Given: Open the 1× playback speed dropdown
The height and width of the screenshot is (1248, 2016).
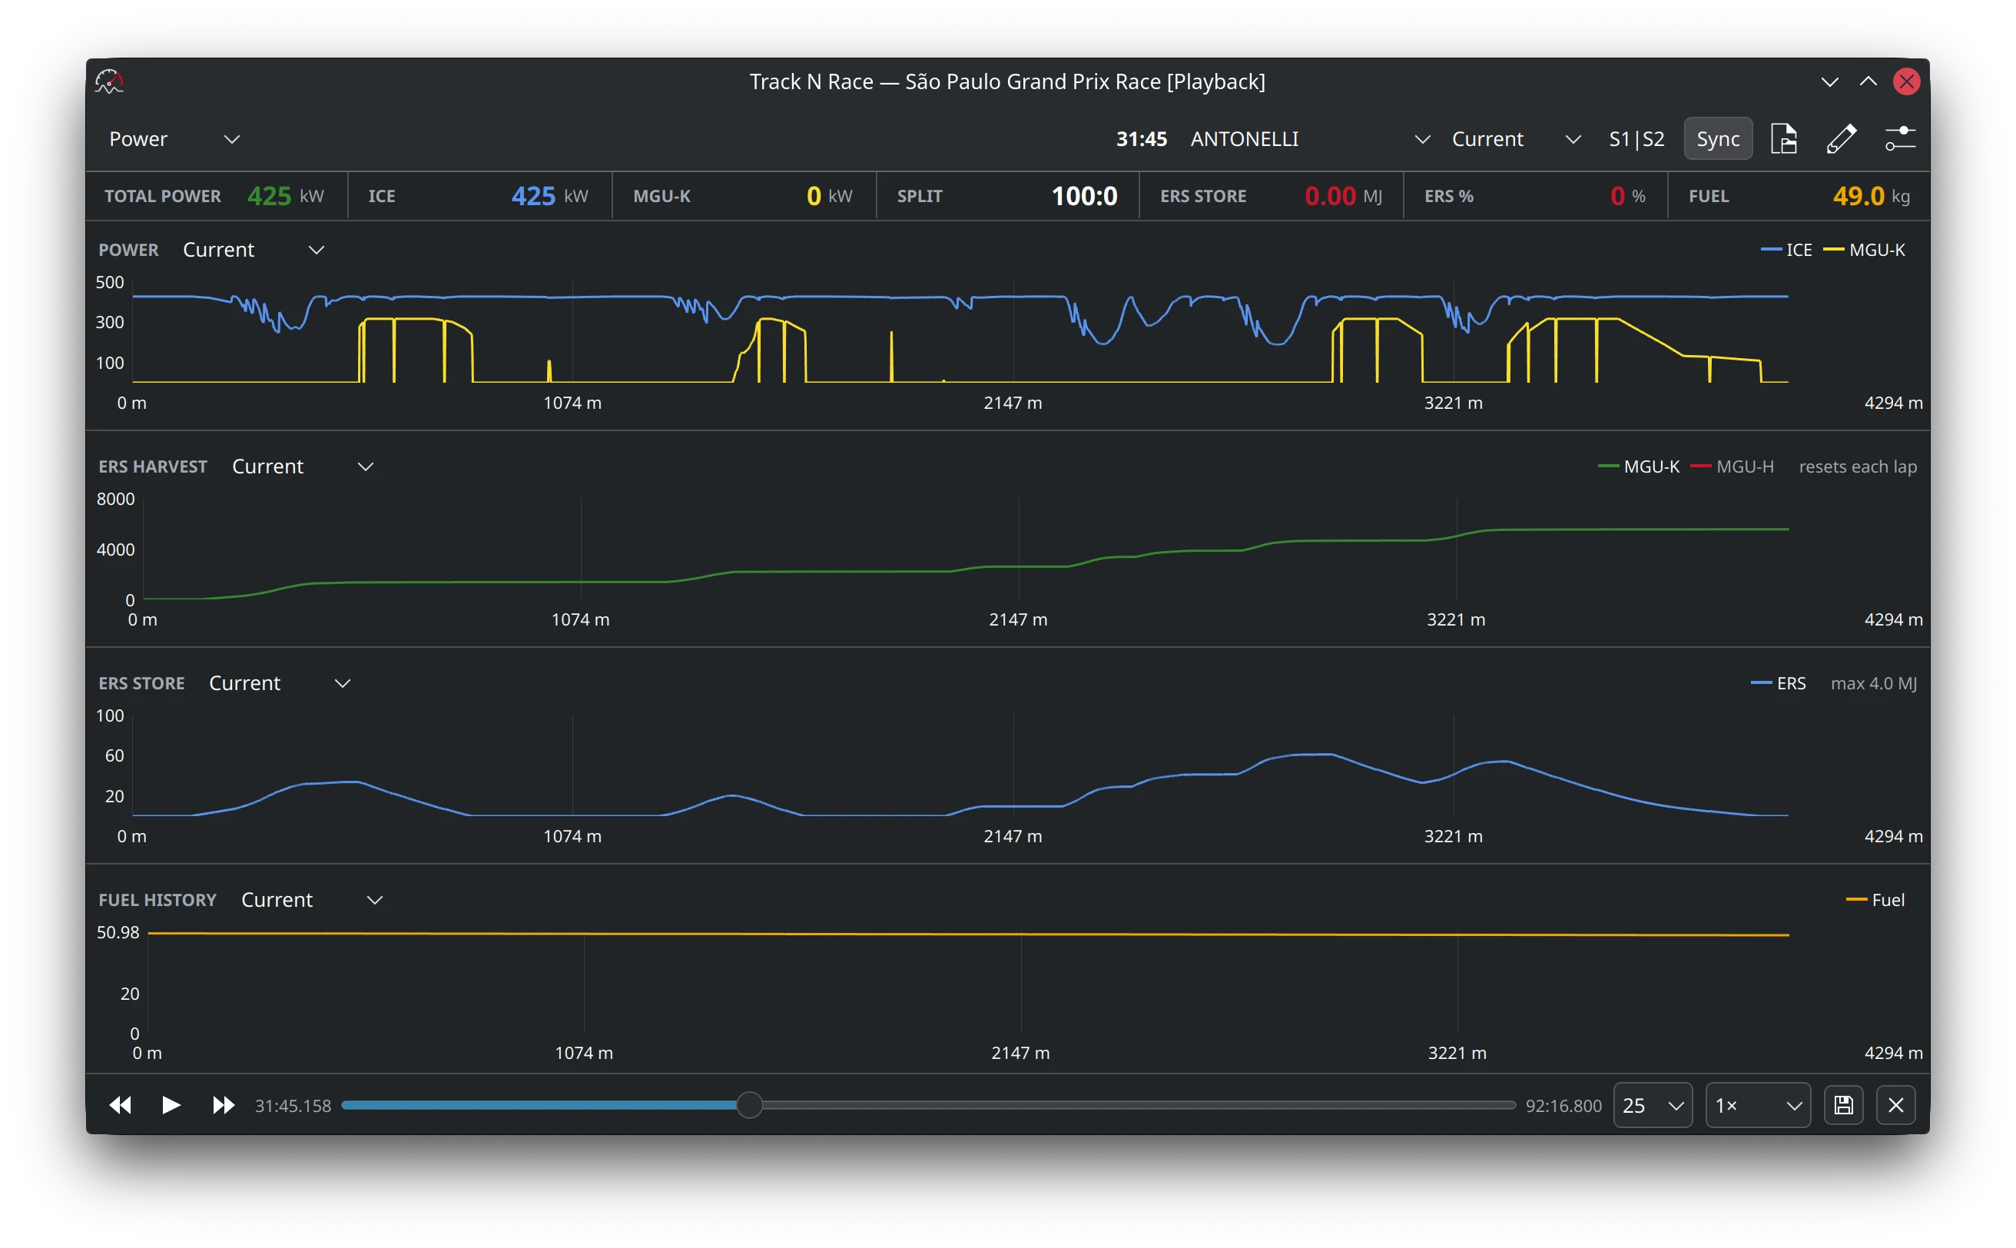Looking at the screenshot, I should coord(1758,1105).
